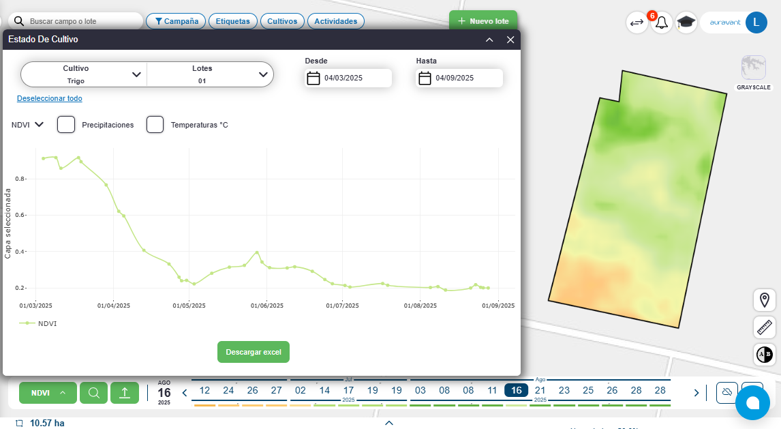Click the Descargar excel button
The height and width of the screenshot is (429, 781).
tap(254, 352)
